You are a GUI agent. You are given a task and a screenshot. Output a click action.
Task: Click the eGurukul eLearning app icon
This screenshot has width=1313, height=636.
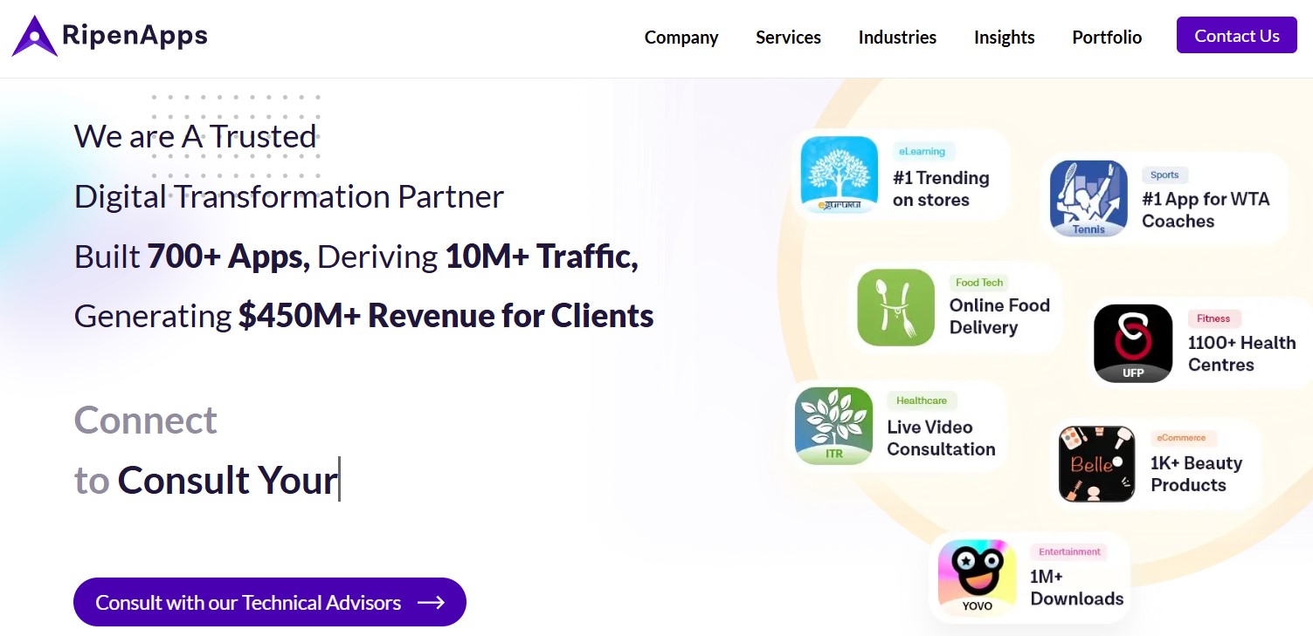point(838,174)
